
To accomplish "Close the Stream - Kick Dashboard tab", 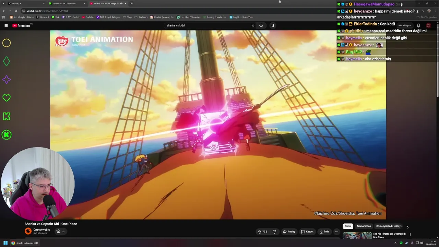I will 84,3.
